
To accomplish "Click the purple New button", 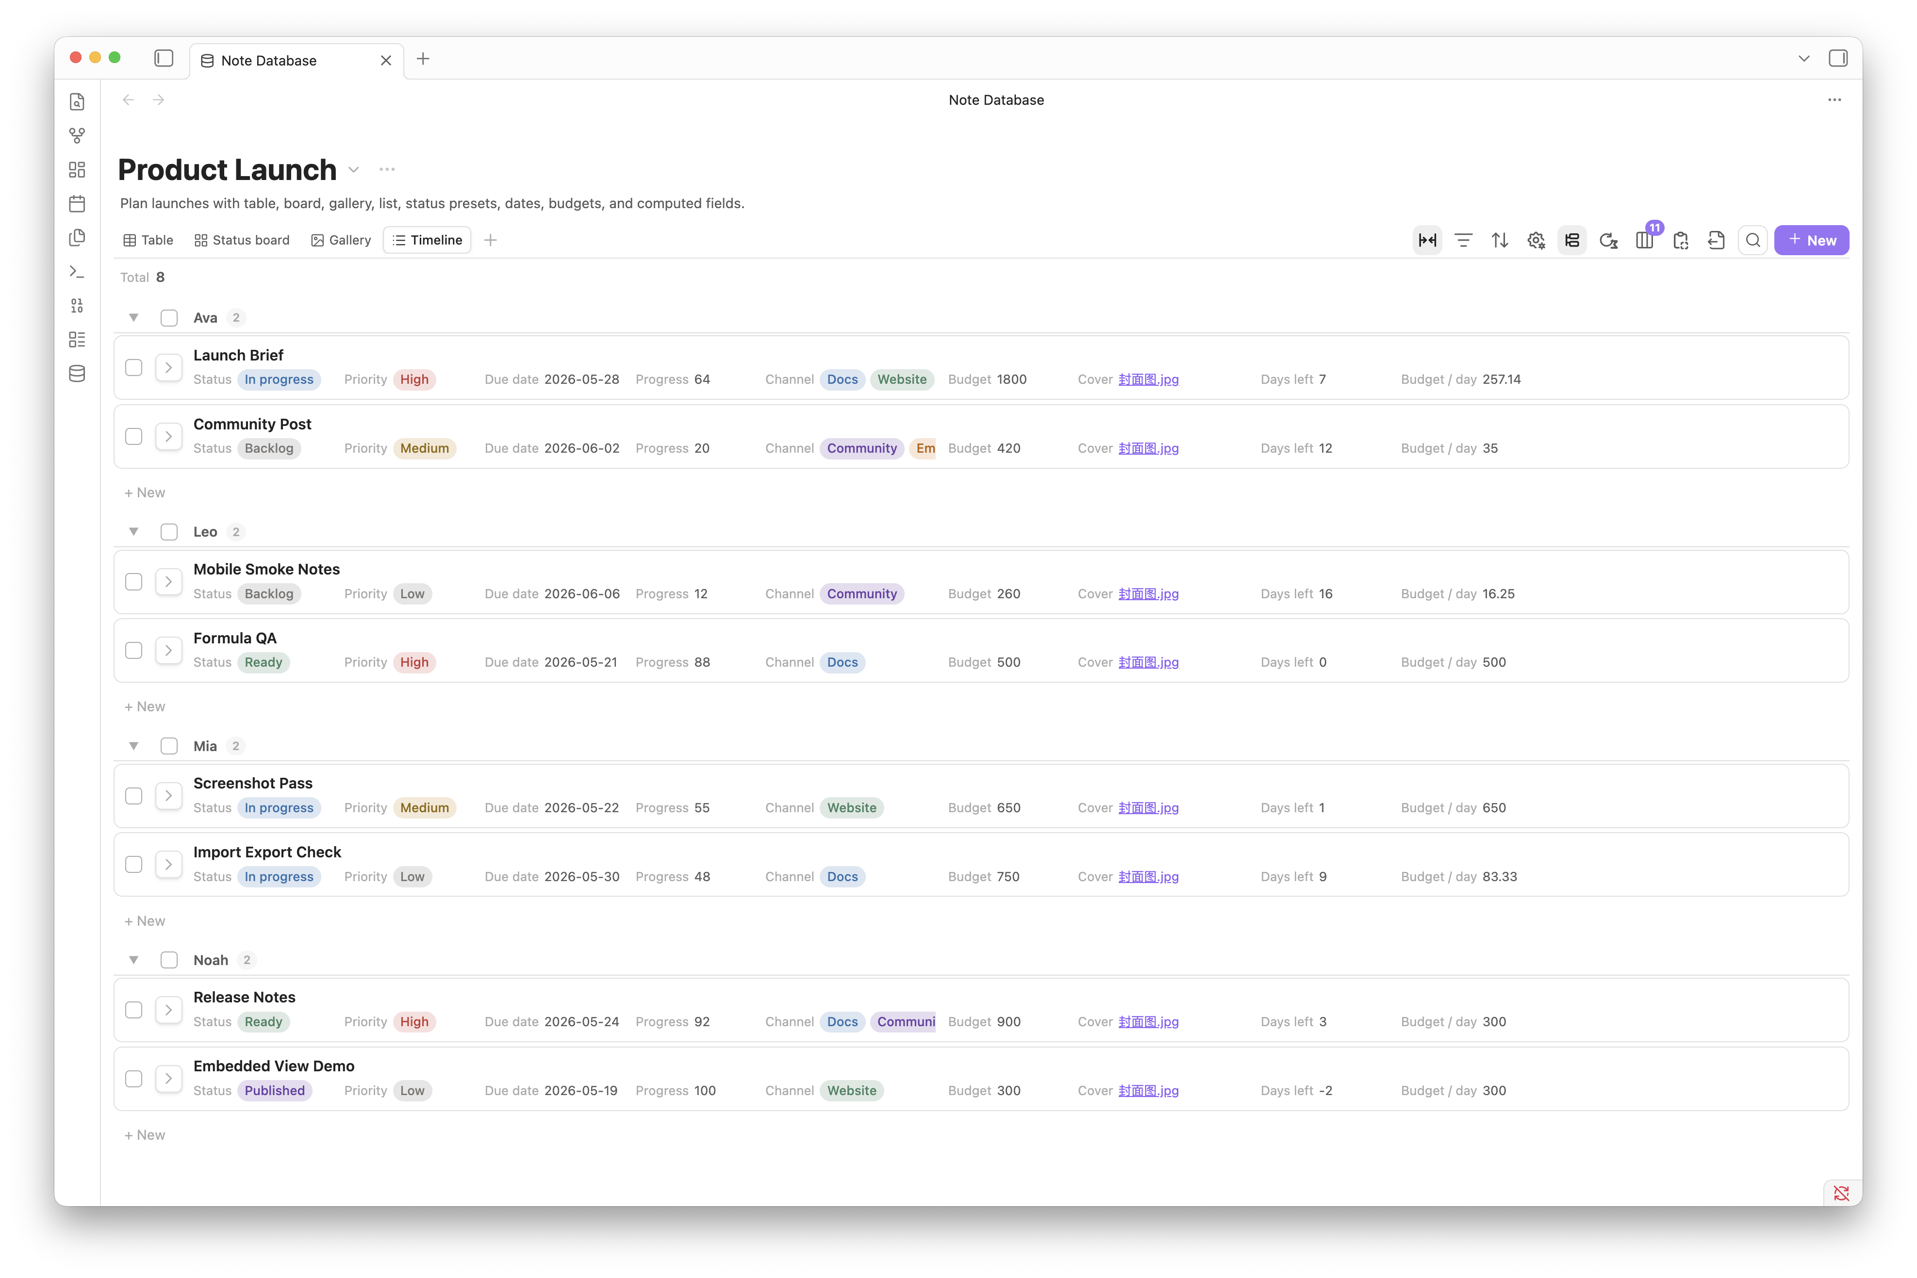I will pyautogui.click(x=1811, y=241).
